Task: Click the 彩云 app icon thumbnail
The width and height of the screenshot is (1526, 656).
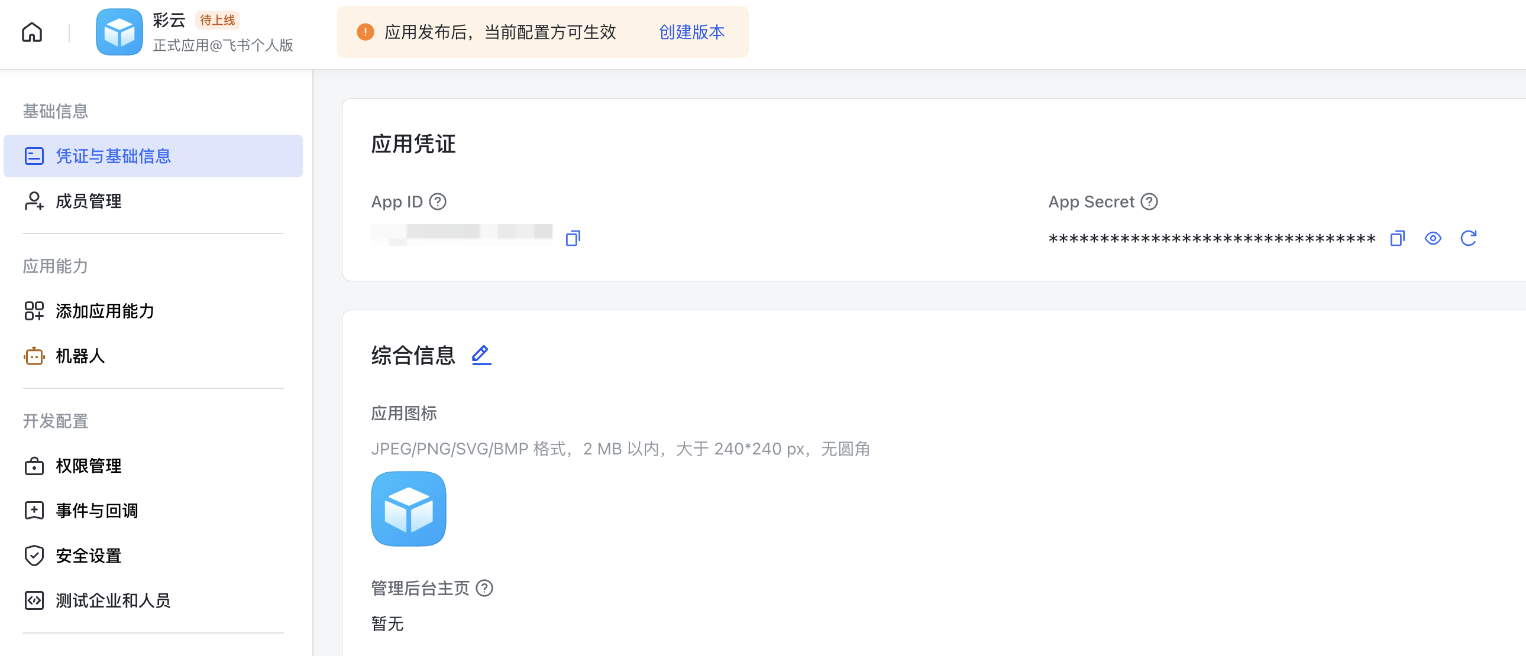Action: coord(119,32)
